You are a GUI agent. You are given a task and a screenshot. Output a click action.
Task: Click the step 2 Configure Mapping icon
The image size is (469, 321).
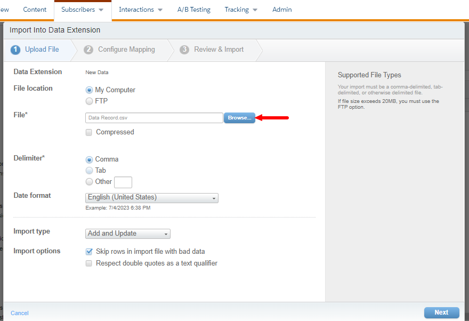[88, 50]
